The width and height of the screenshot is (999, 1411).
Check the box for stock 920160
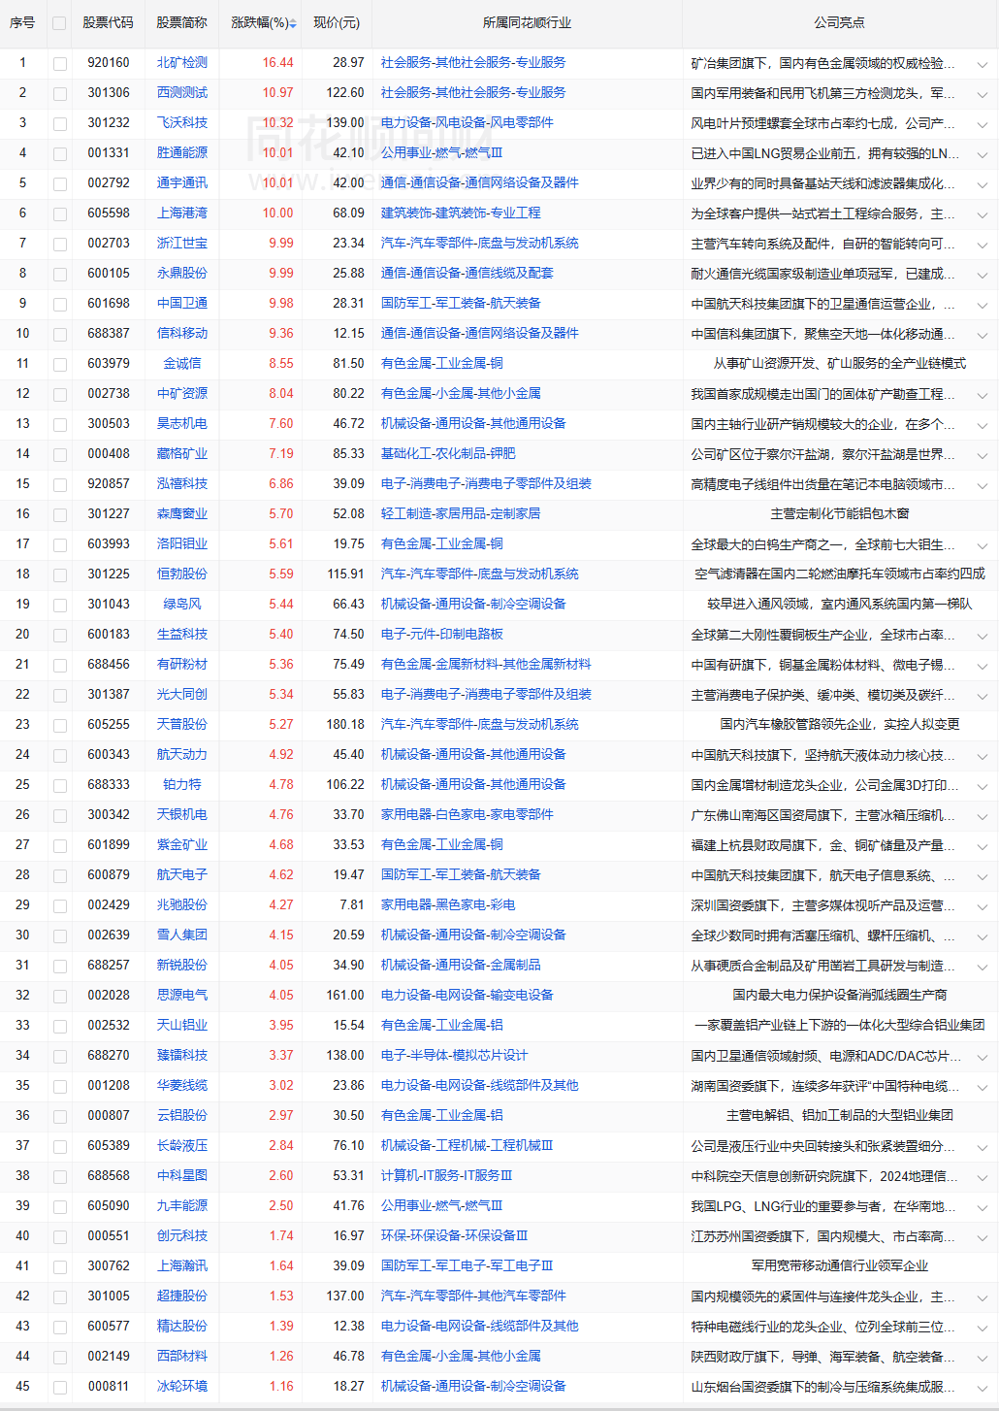(x=60, y=64)
